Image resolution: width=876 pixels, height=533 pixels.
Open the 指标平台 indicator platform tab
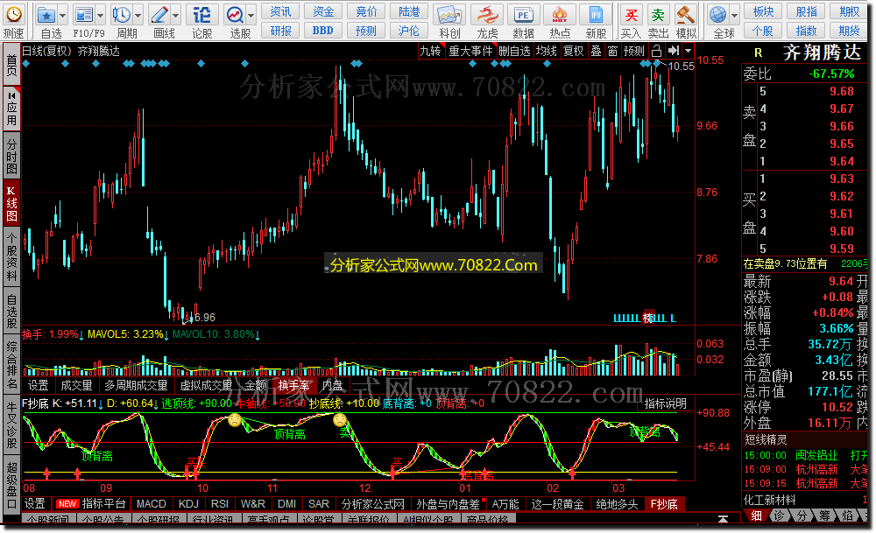tap(103, 504)
